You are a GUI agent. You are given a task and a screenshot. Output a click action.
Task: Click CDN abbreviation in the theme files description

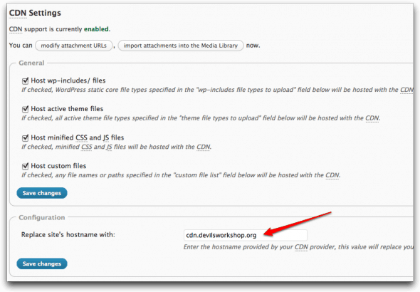point(372,118)
